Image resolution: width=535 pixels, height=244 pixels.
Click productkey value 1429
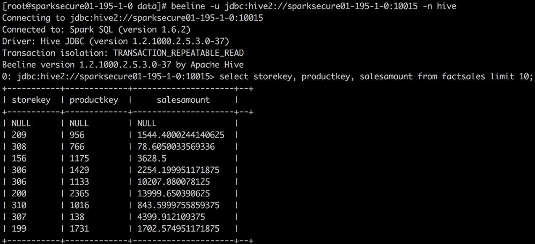(80, 170)
